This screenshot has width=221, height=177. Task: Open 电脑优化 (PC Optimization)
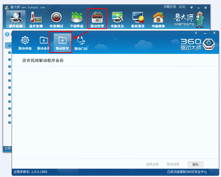pyautogui.click(x=117, y=18)
